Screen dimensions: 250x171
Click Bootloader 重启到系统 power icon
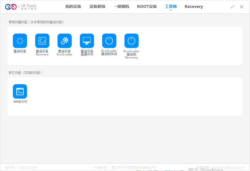109,41
